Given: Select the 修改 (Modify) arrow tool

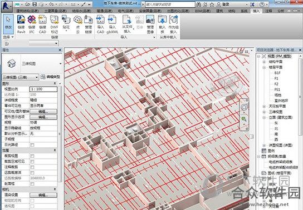Looking at the screenshot, I should (x=8, y=24).
